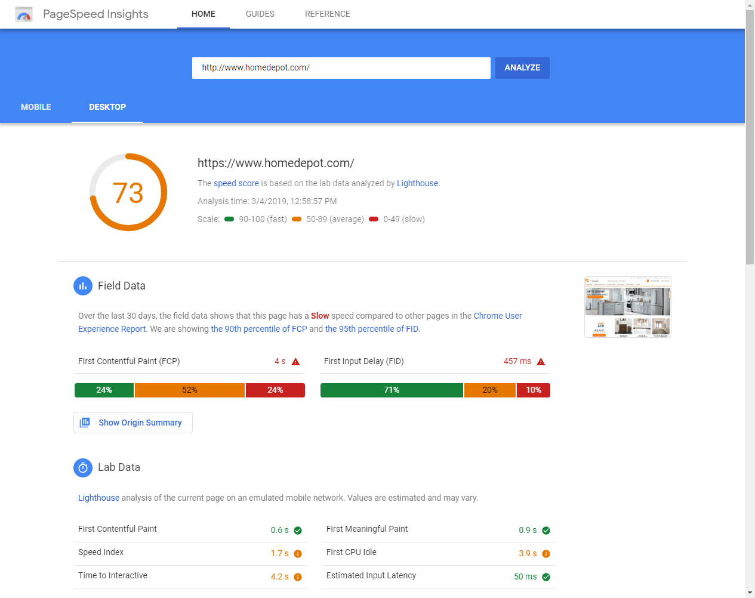Click the 4 s FCP value
This screenshot has height=598, width=755.
tap(280, 362)
